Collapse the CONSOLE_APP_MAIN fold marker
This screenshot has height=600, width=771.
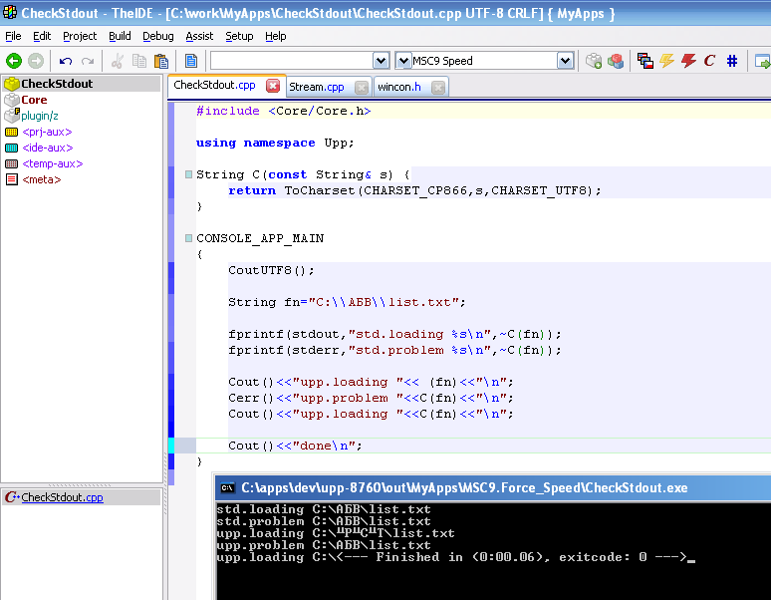coord(188,238)
